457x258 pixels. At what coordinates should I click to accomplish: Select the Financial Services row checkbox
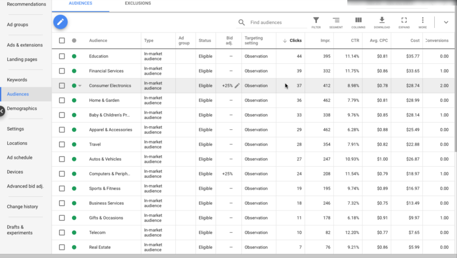[62, 71]
